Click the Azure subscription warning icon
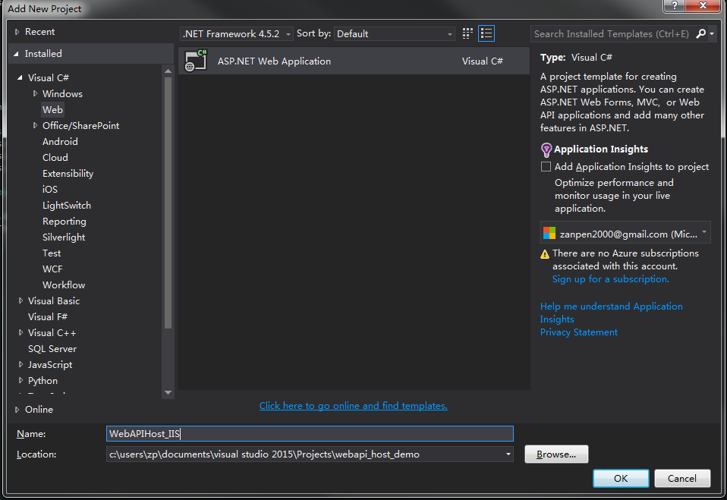This screenshot has width=727, height=500. click(545, 254)
